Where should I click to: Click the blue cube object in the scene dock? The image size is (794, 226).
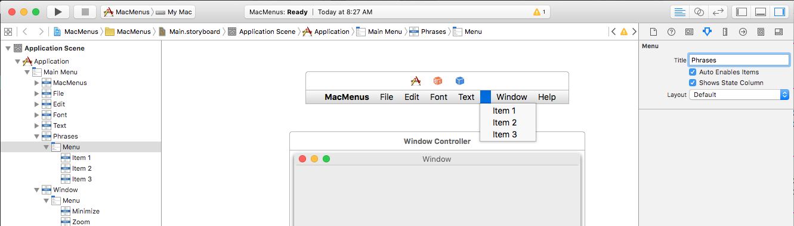[459, 81]
